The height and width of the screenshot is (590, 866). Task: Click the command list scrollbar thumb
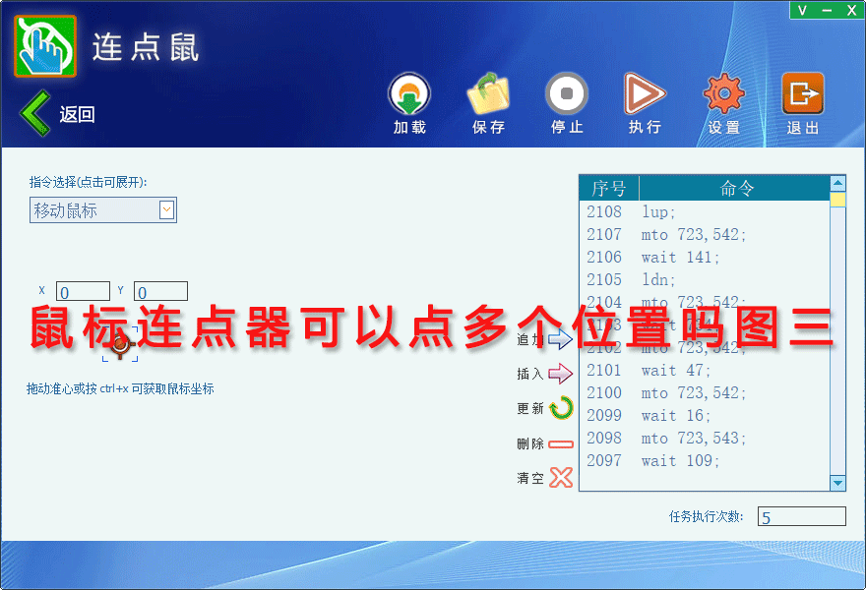(837, 200)
